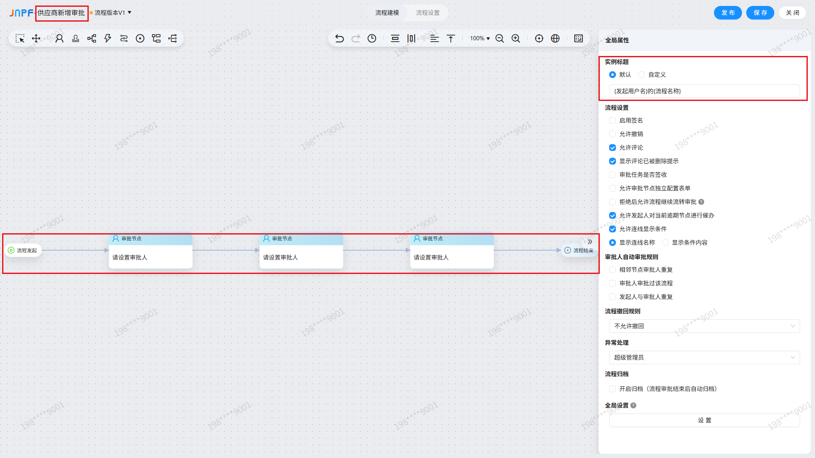
Task: Zoom in the canvas with the plus magnifier
Action: pos(516,39)
